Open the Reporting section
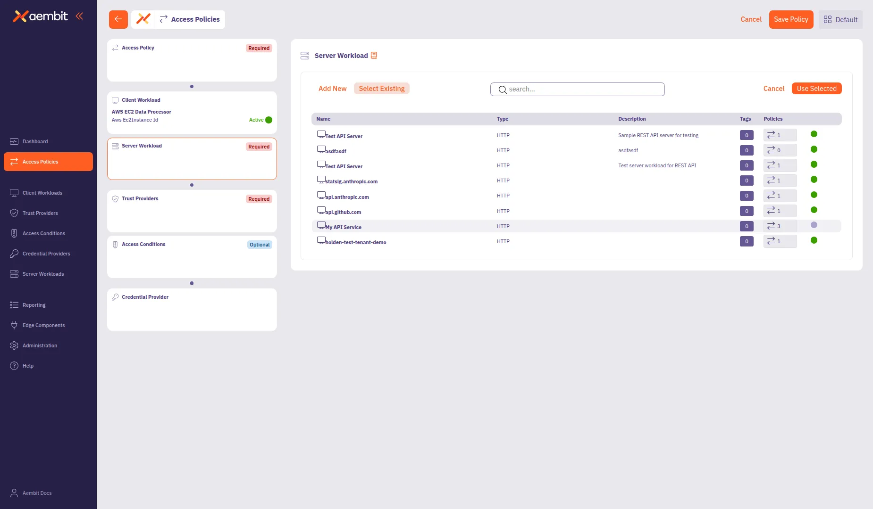This screenshot has height=509, width=873. coord(34,305)
